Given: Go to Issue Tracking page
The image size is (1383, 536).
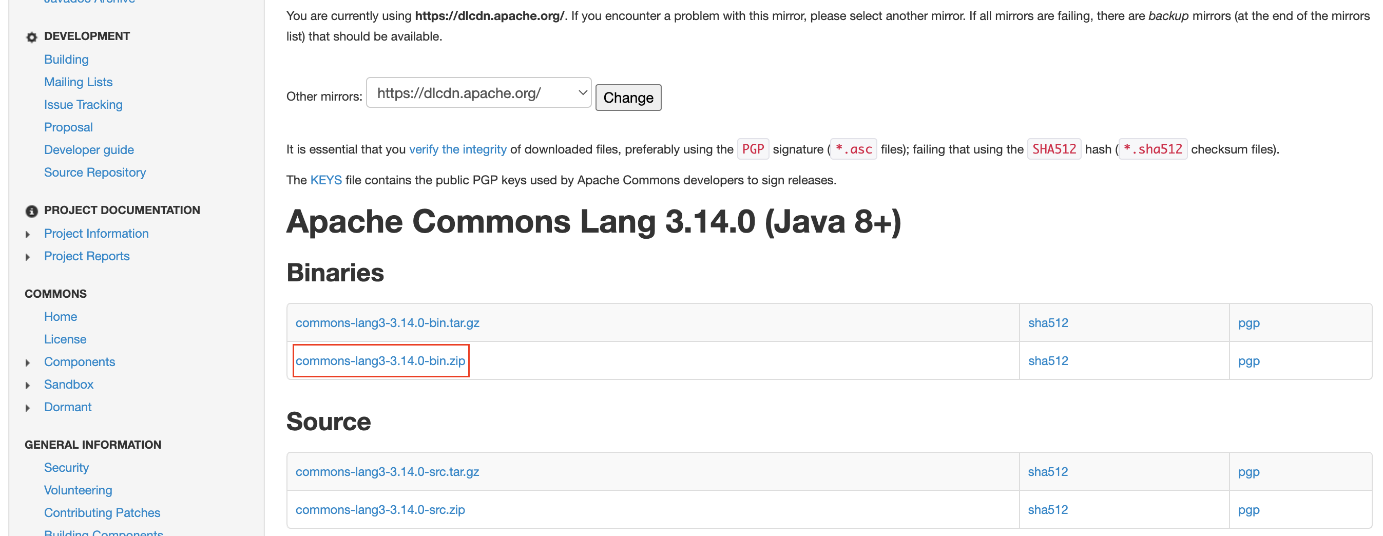Looking at the screenshot, I should pos(83,105).
